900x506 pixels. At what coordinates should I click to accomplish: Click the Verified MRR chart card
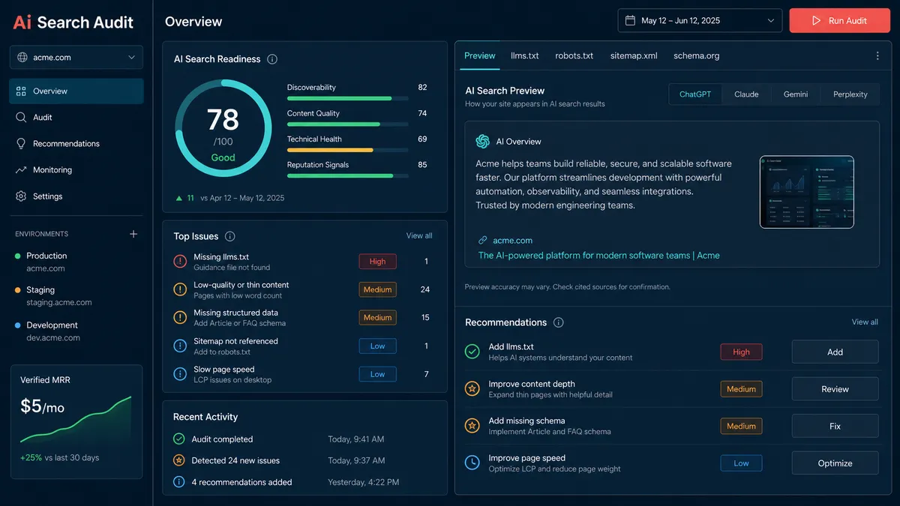pos(76,421)
